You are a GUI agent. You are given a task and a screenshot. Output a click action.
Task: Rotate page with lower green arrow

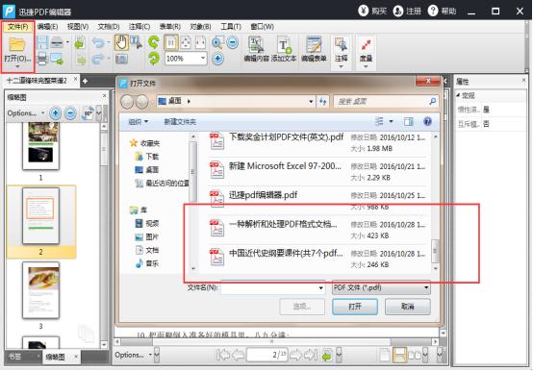[x=154, y=59]
